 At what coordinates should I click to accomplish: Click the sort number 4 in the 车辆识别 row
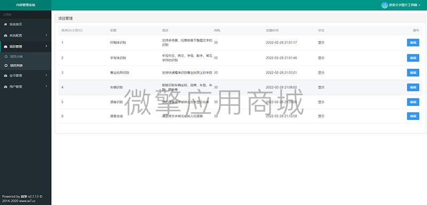click(62, 87)
